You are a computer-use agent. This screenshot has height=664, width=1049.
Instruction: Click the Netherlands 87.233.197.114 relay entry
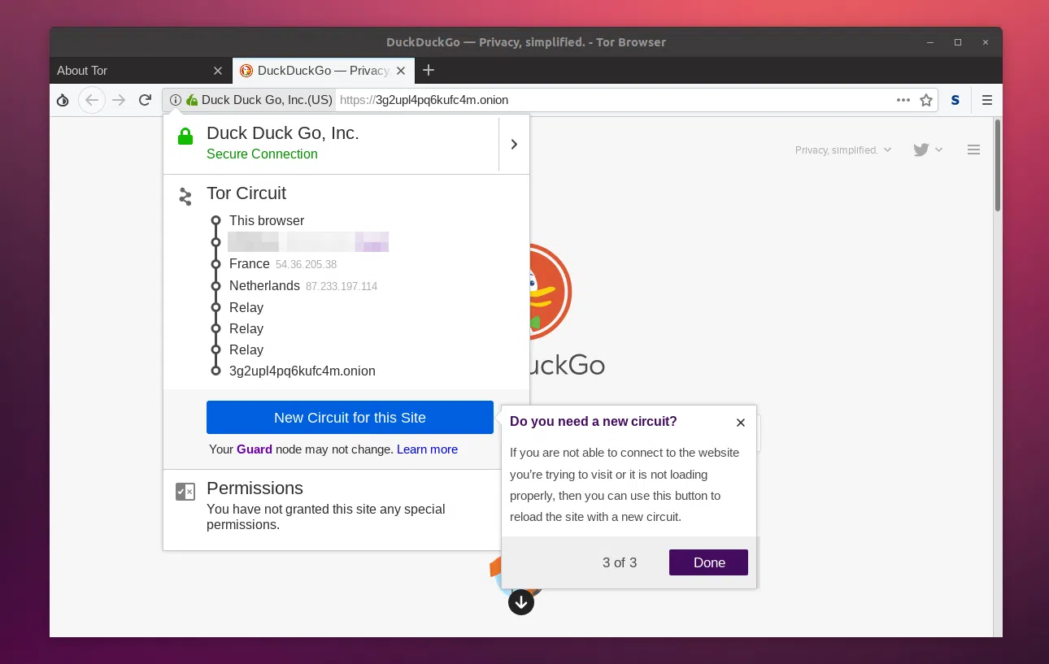[303, 286]
